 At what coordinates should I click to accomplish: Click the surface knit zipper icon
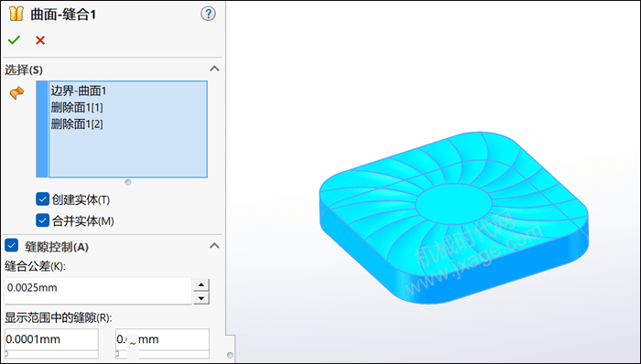[16, 14]
